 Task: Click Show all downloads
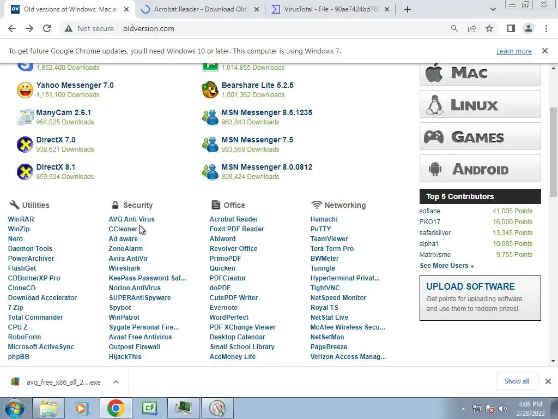(x=517, y=381)
